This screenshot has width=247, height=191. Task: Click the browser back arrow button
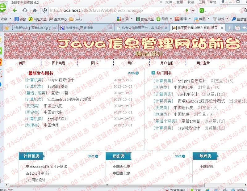click(x=15, y=11)
